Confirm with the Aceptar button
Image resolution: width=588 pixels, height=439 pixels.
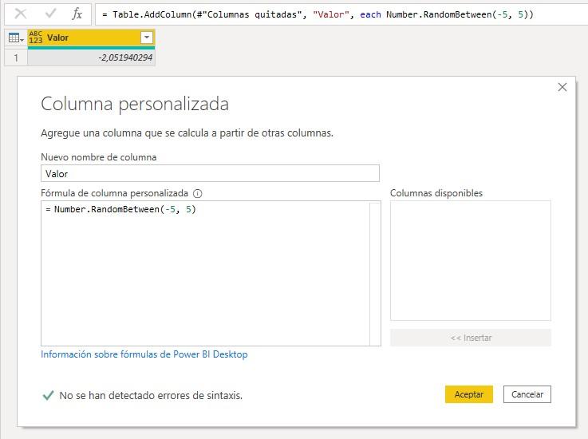(x=469, y=394)
